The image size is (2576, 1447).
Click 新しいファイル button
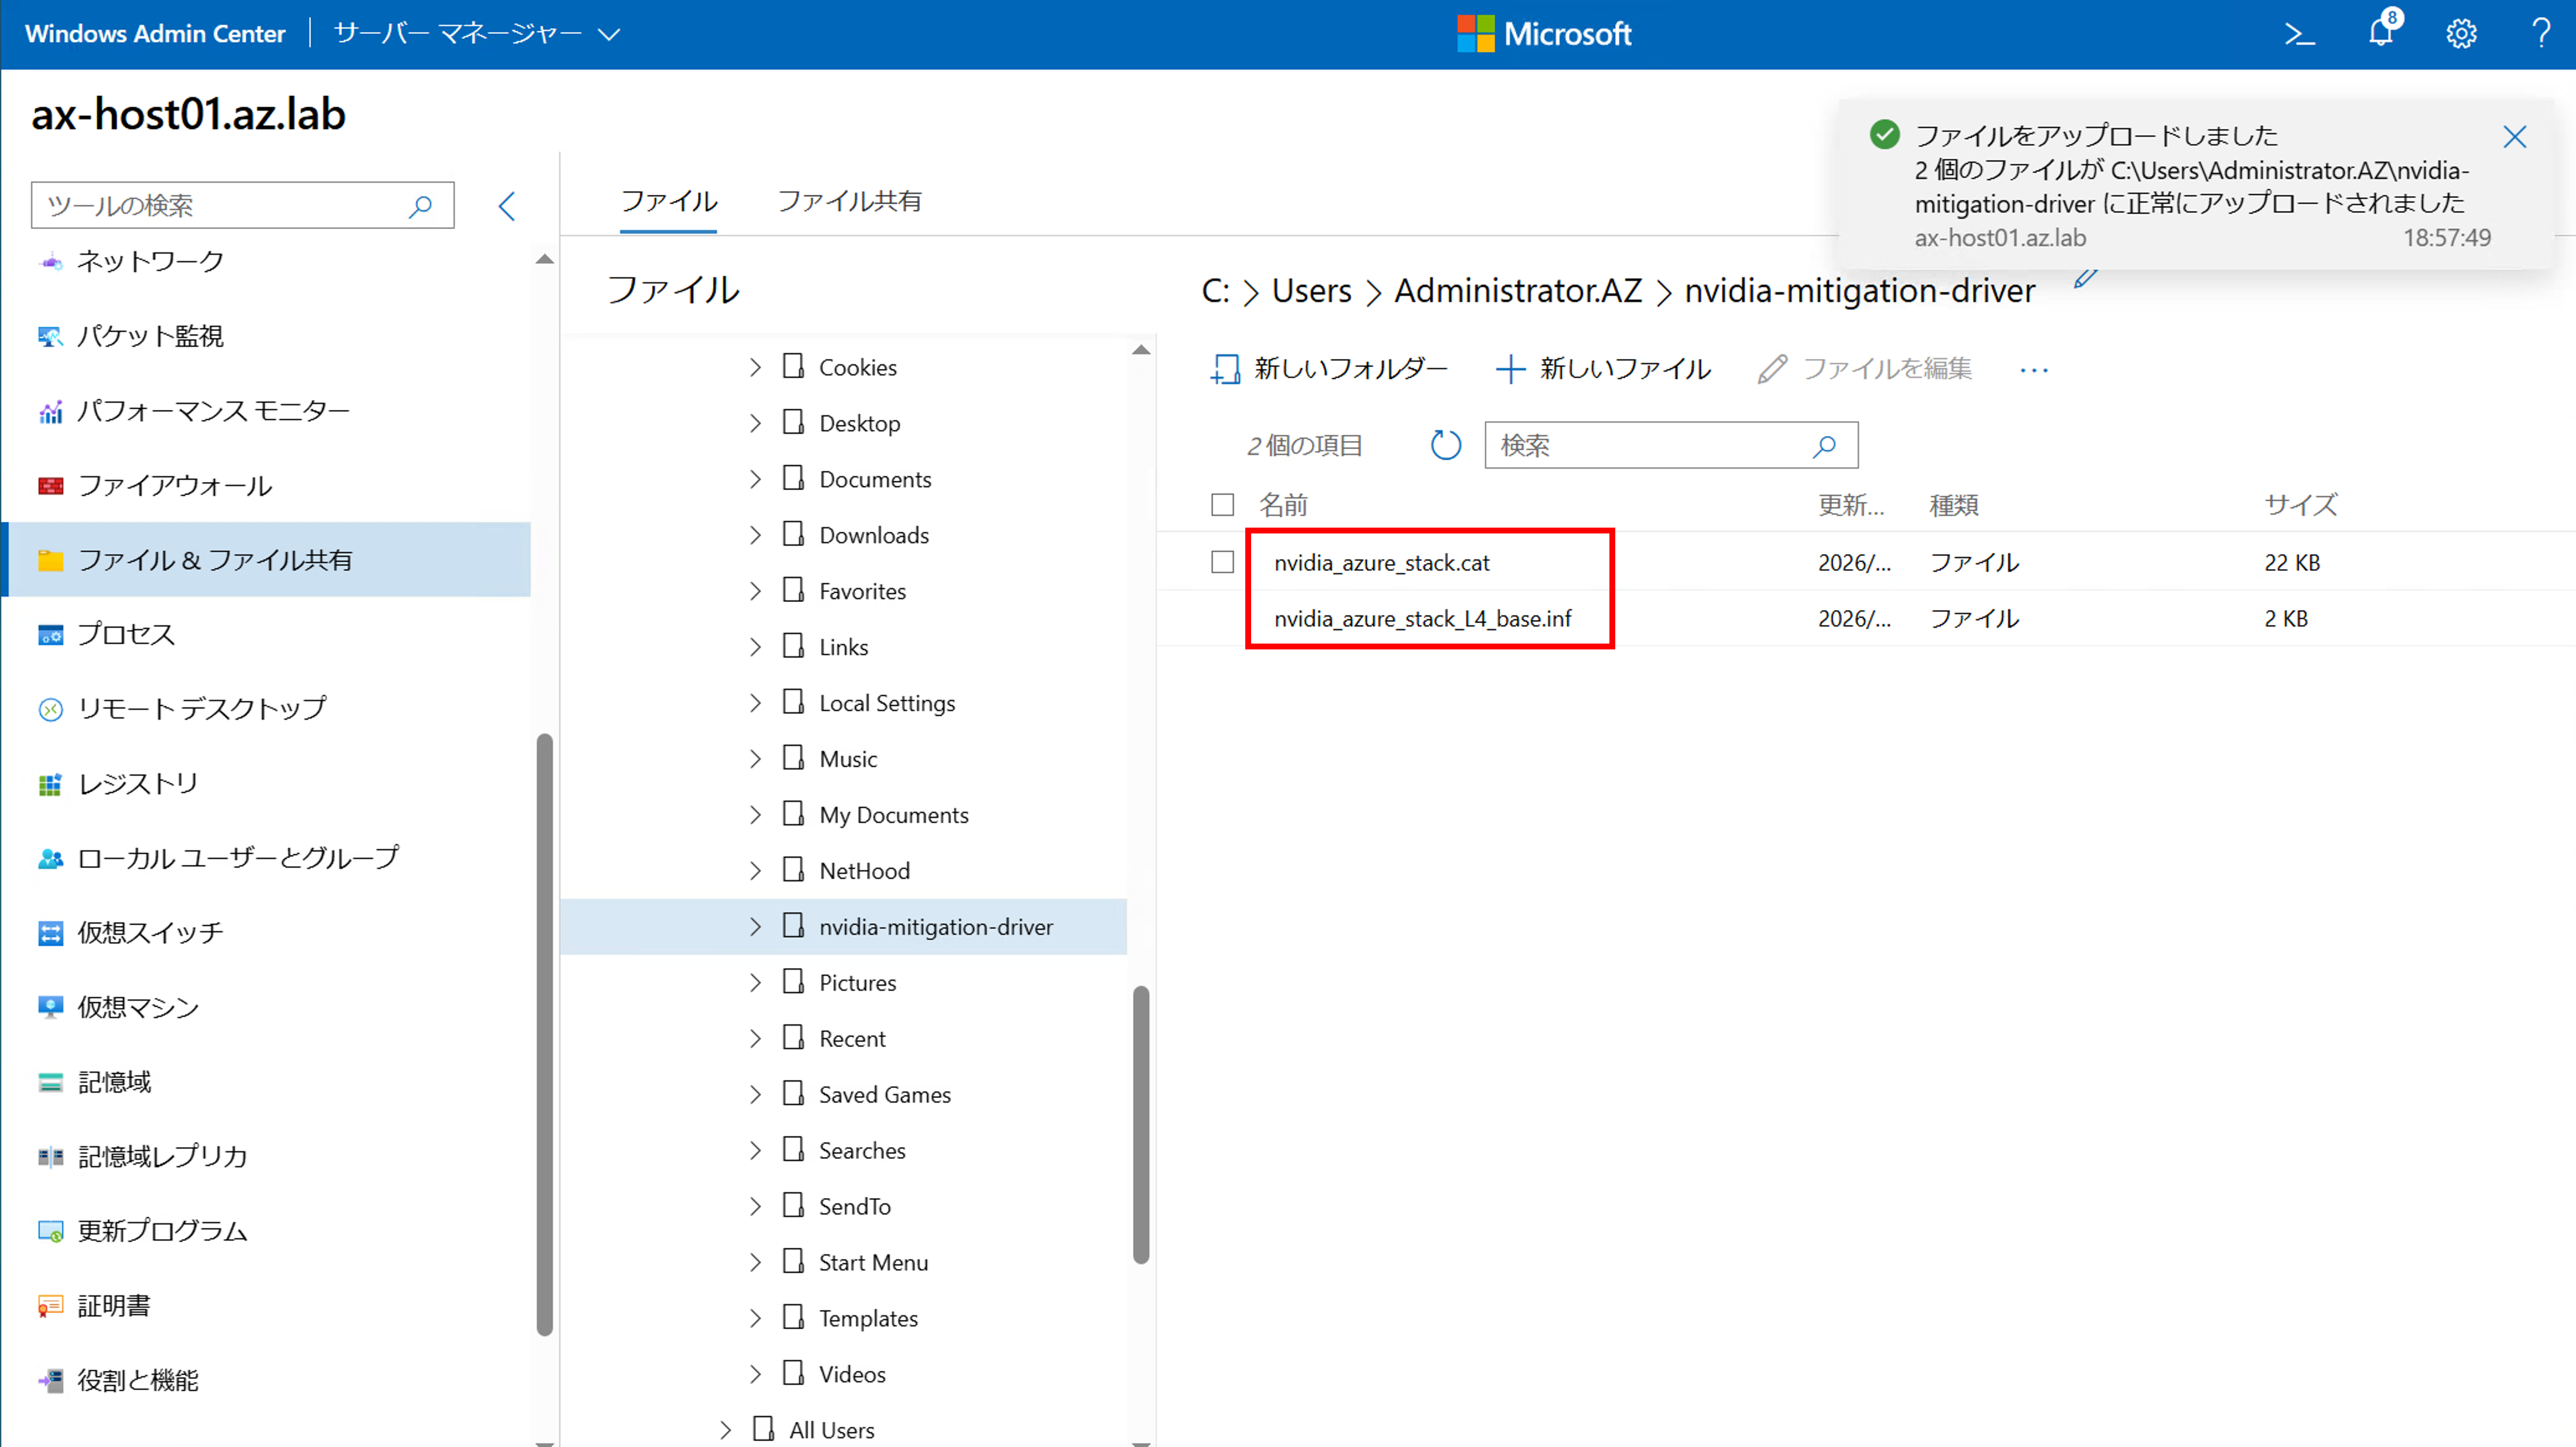1603,369
